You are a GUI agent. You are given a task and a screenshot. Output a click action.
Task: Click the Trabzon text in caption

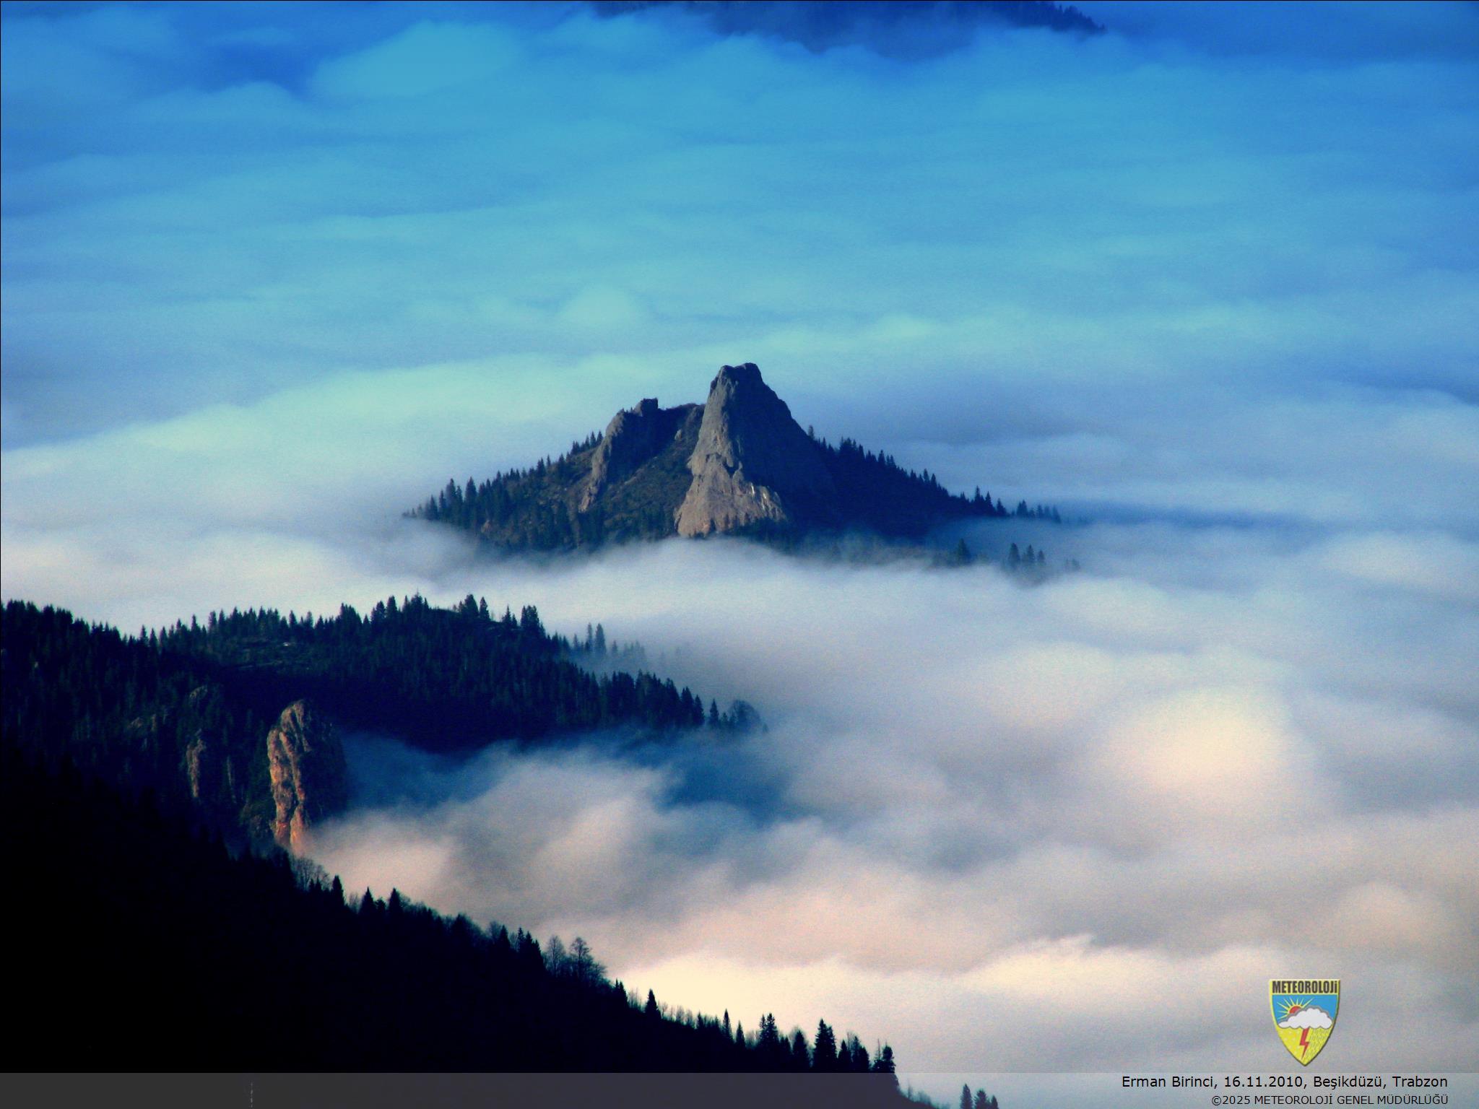(x=1421, y=1082)
